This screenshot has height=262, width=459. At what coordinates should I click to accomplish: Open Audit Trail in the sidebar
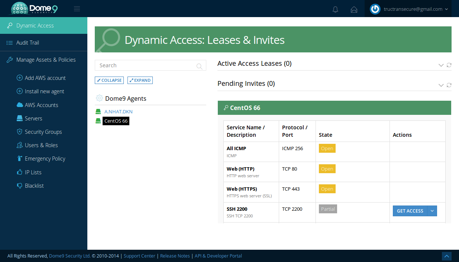[x=28, y=43]
